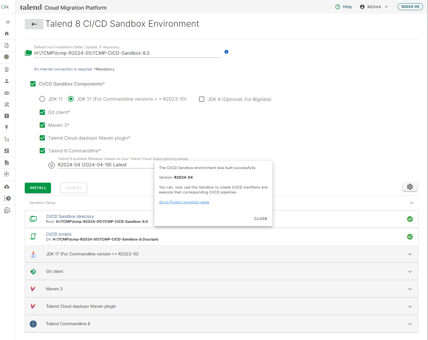Click the INSTALL button
The height and width of the screenshot is (340, 428).
(x=38, y=188)
